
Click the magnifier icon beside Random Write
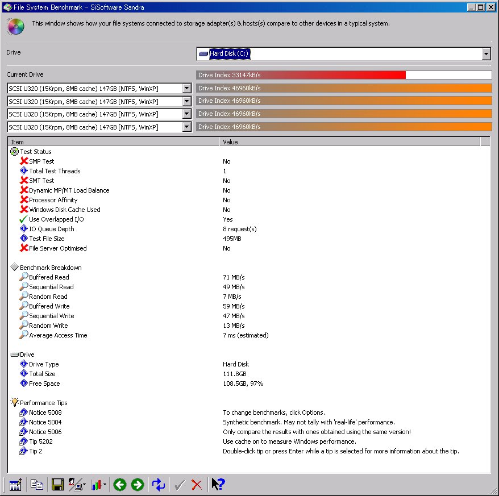pyautogui.click(x=23, y=325)
